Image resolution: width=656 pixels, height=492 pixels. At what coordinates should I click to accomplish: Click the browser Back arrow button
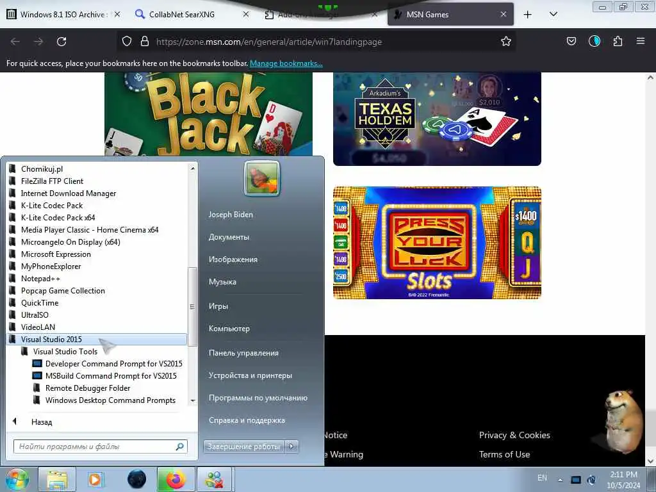(15, 42)
